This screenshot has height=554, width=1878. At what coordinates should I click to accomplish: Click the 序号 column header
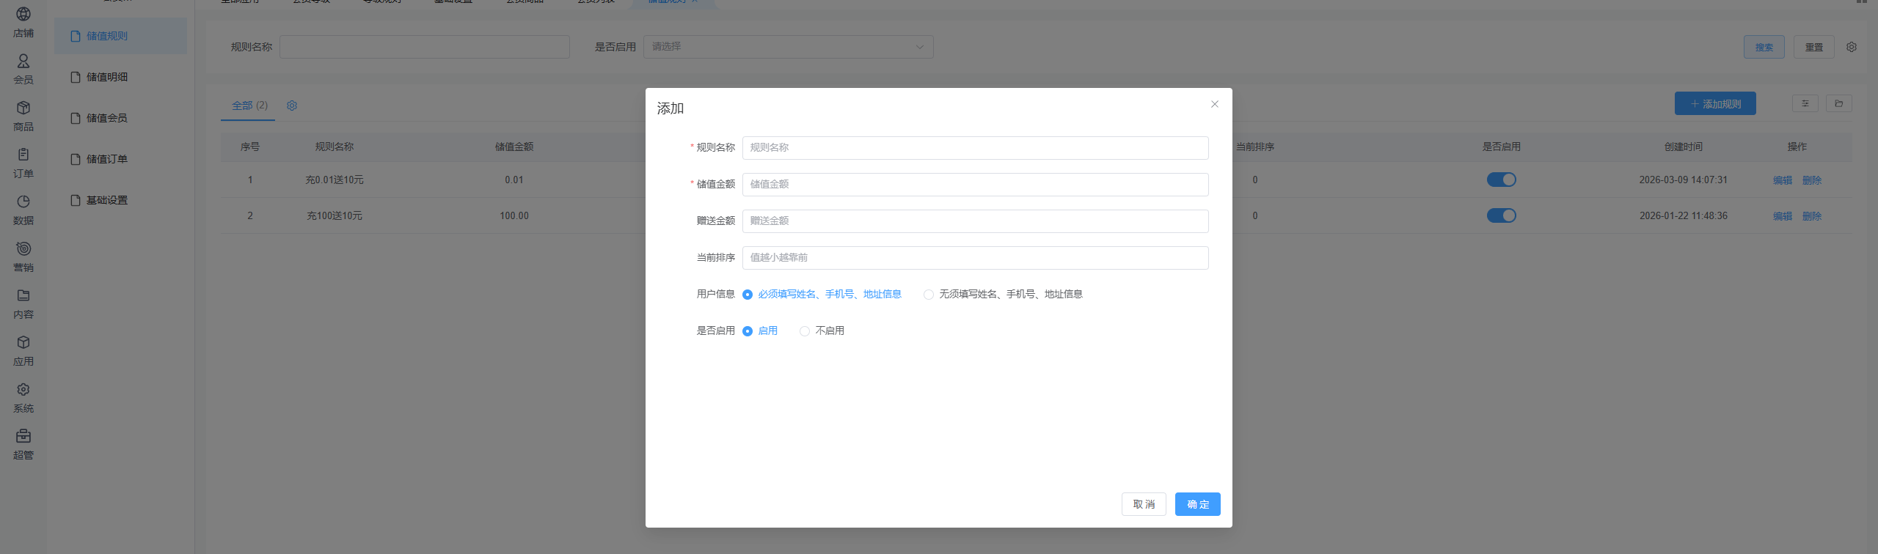250,147
